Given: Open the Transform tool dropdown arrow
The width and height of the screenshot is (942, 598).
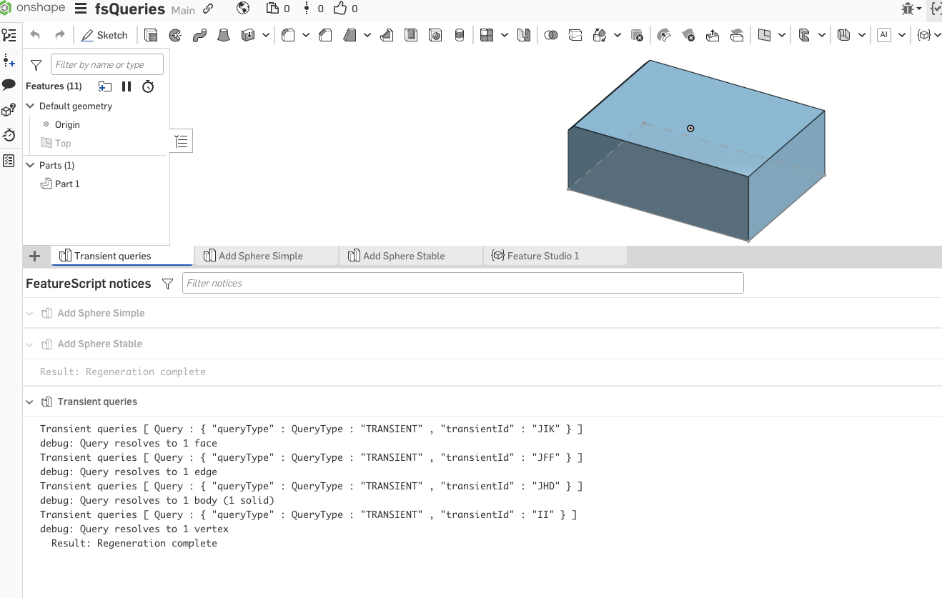Looking at the screenshot, I should pyautogui.click(x=618, y=35).
